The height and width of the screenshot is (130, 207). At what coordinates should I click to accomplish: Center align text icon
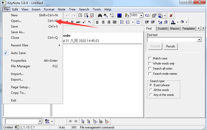[103, 22]
